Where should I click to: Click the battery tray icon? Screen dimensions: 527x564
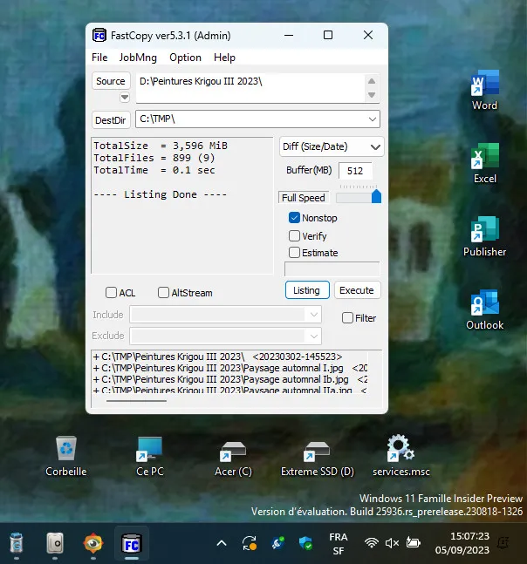click(414, 542)
